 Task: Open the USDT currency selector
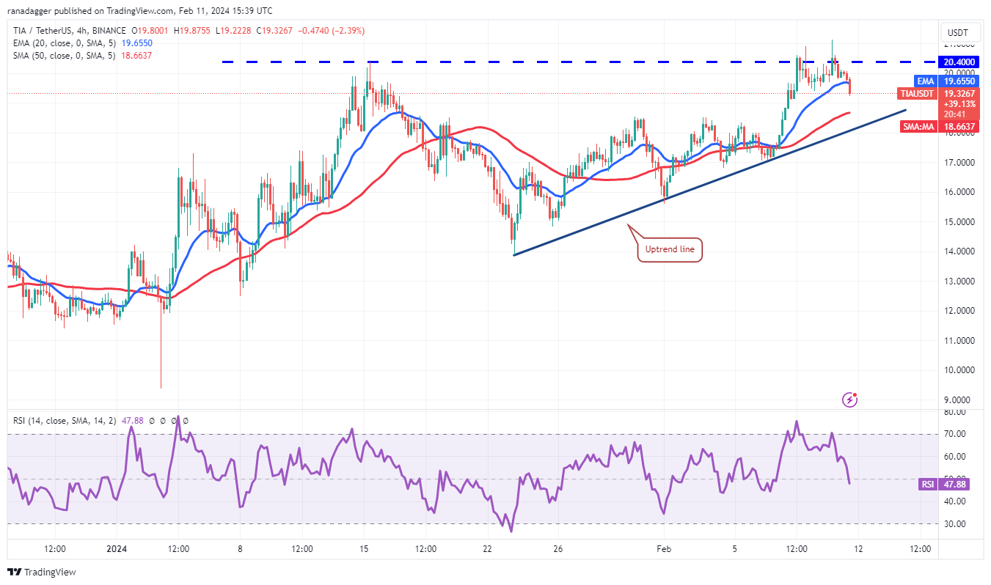958,33
